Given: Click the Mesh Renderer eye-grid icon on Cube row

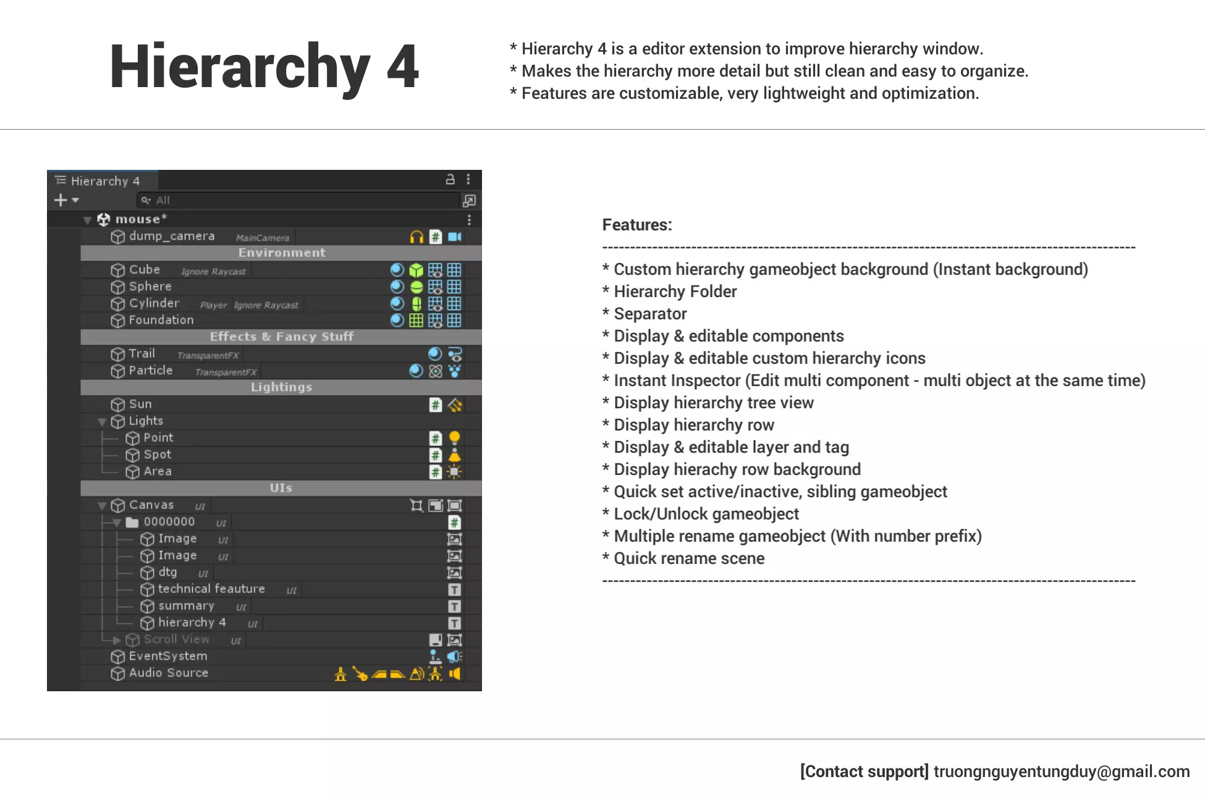Looking at the screenshot, I should point(436,271).
